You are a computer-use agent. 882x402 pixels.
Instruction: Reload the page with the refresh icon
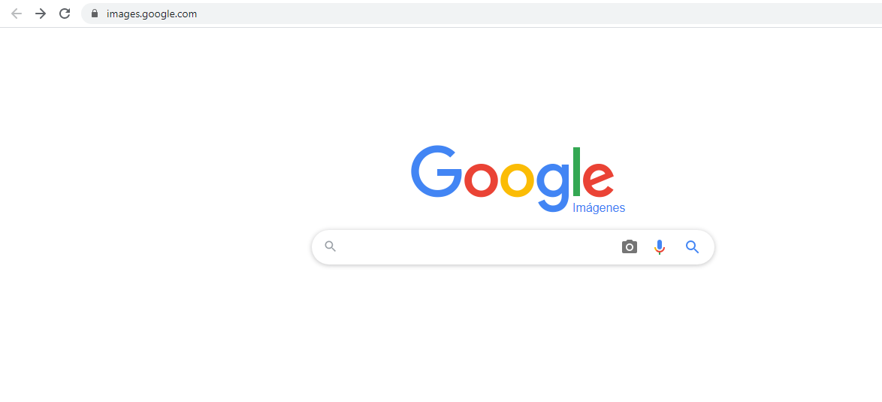[65, 14]
